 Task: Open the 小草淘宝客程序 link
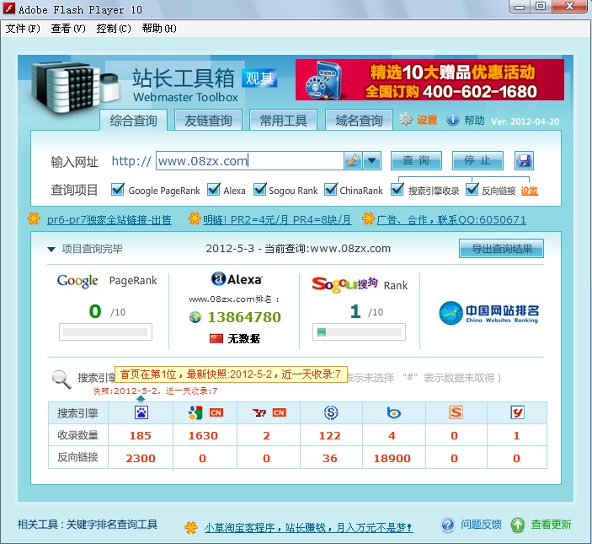(x=308, y=527)
